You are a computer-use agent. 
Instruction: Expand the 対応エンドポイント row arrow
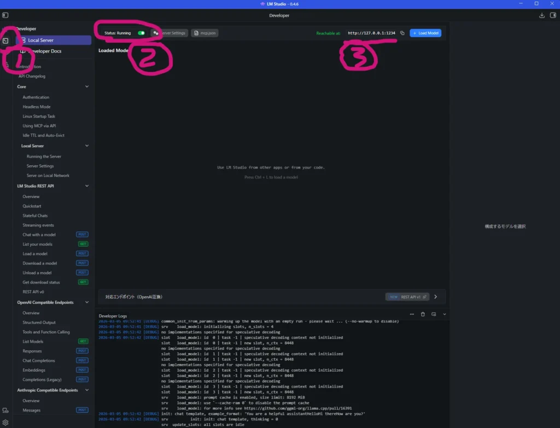436,297
